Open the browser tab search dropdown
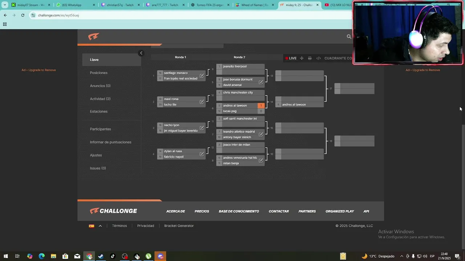 (x=5, y=5)
